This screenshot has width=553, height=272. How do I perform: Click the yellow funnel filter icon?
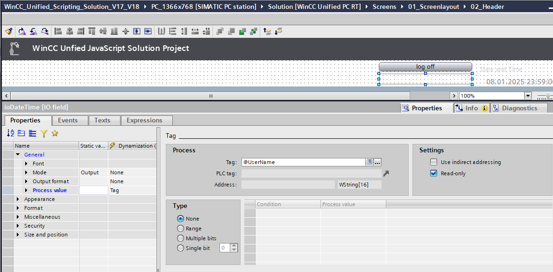[x=44, y=134]
